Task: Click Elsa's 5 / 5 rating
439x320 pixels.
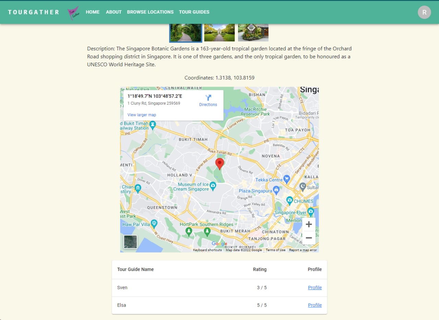Action: (x=262, y=305)
